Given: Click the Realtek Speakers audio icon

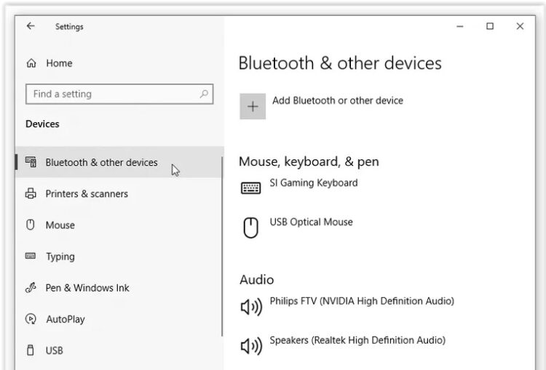Looking at the screenshot, I should pos(251,346).
